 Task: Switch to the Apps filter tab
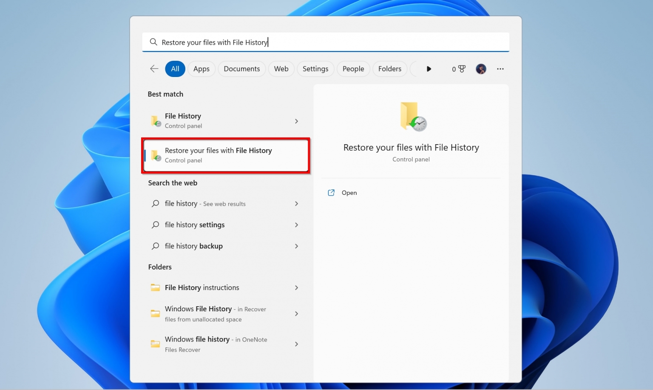pyautogui.click(x=201, y=68)
